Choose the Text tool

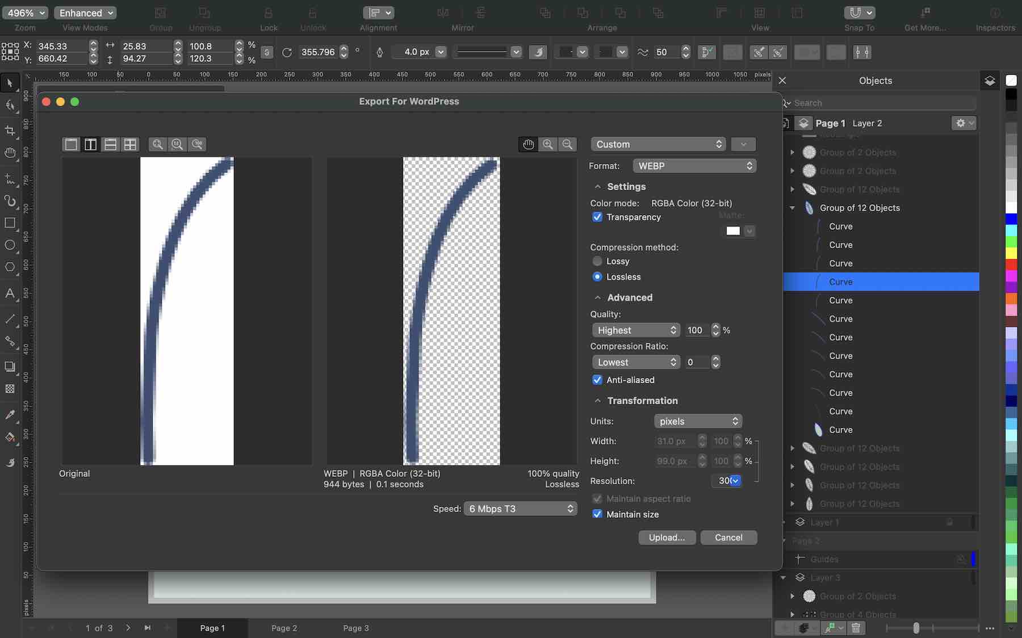(10, 293)
